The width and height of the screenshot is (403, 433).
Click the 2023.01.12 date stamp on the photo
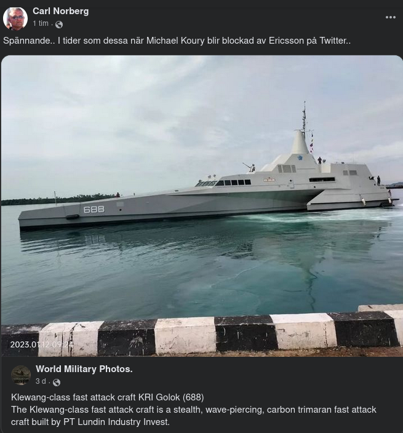coord(41,344)
